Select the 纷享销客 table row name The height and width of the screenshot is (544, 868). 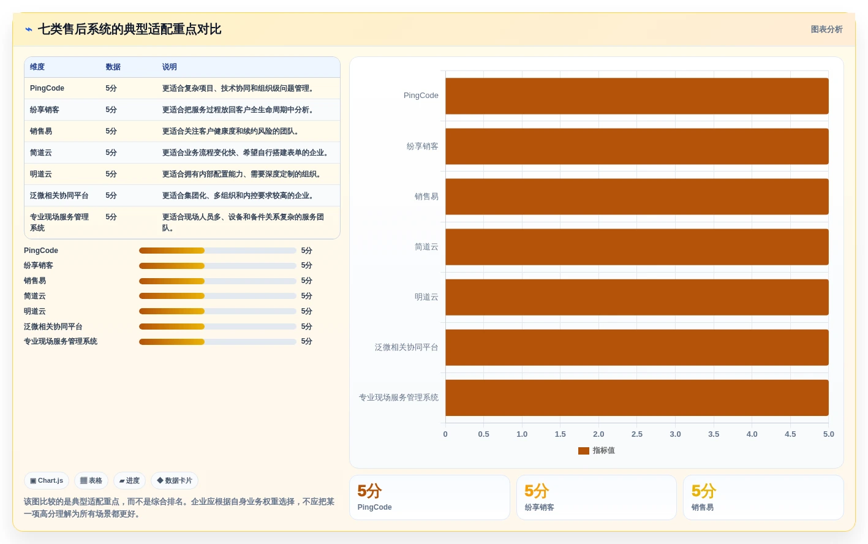click(x=45, y=110)
